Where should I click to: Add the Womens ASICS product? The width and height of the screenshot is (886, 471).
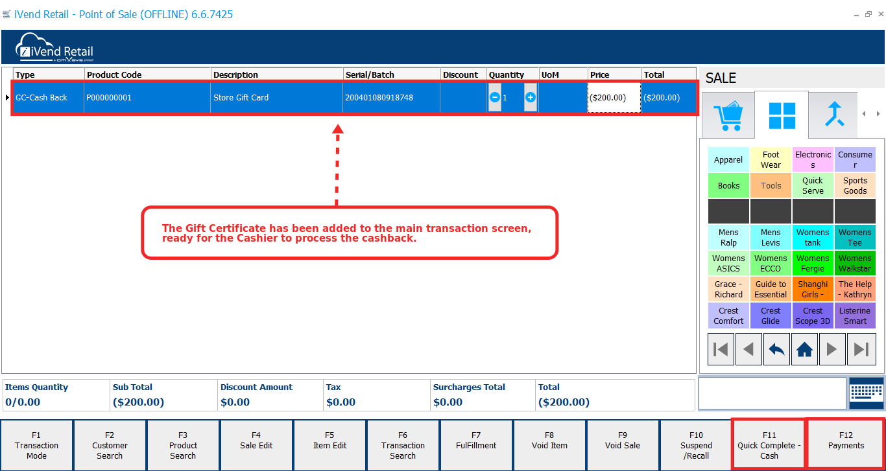point(728,263)
